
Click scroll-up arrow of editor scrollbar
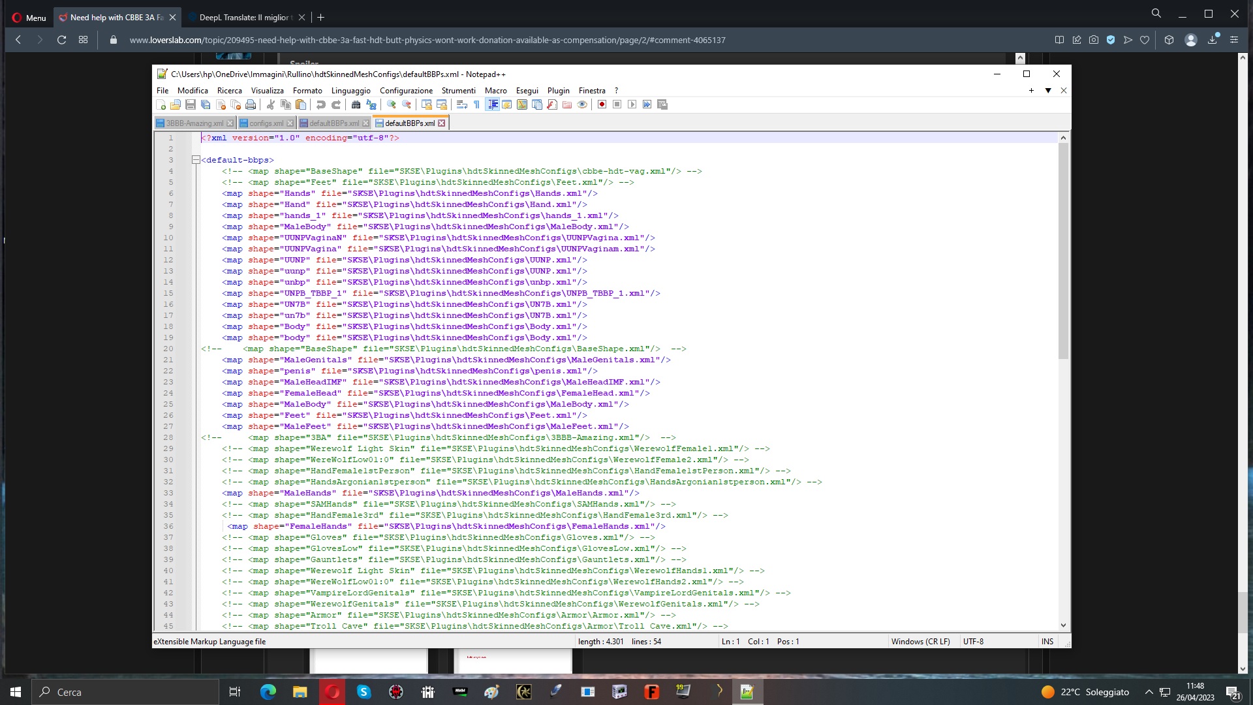[x=1063, y=138]
